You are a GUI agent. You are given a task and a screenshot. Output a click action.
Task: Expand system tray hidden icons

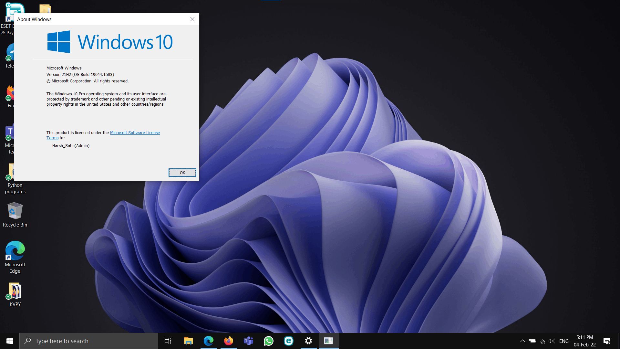click(522, 341)
